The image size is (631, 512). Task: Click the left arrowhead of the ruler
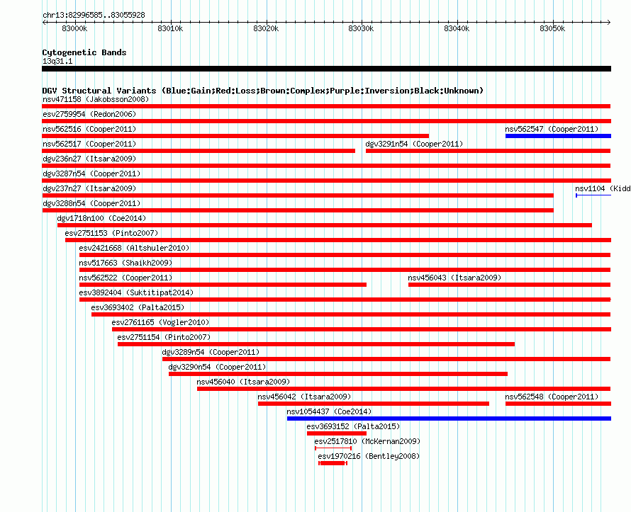44,22
